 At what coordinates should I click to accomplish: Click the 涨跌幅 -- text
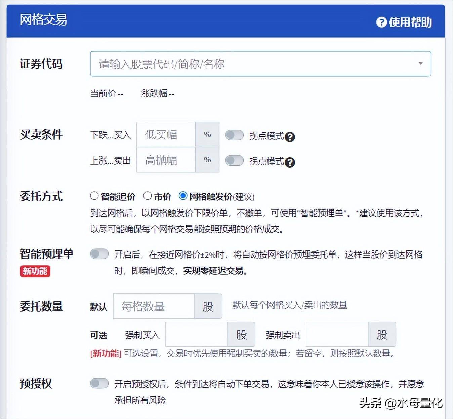158,93
